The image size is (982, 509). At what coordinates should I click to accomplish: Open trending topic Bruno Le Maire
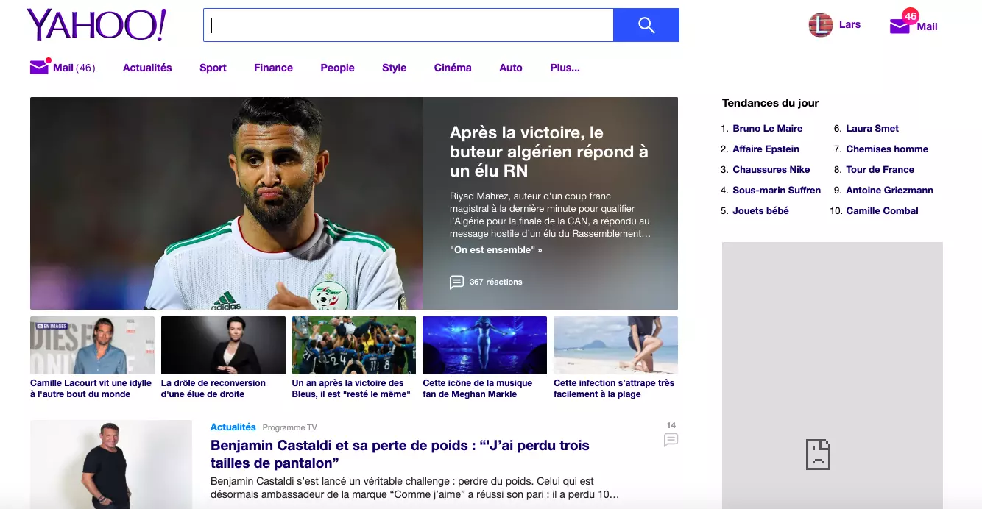(x=767, y=128)
